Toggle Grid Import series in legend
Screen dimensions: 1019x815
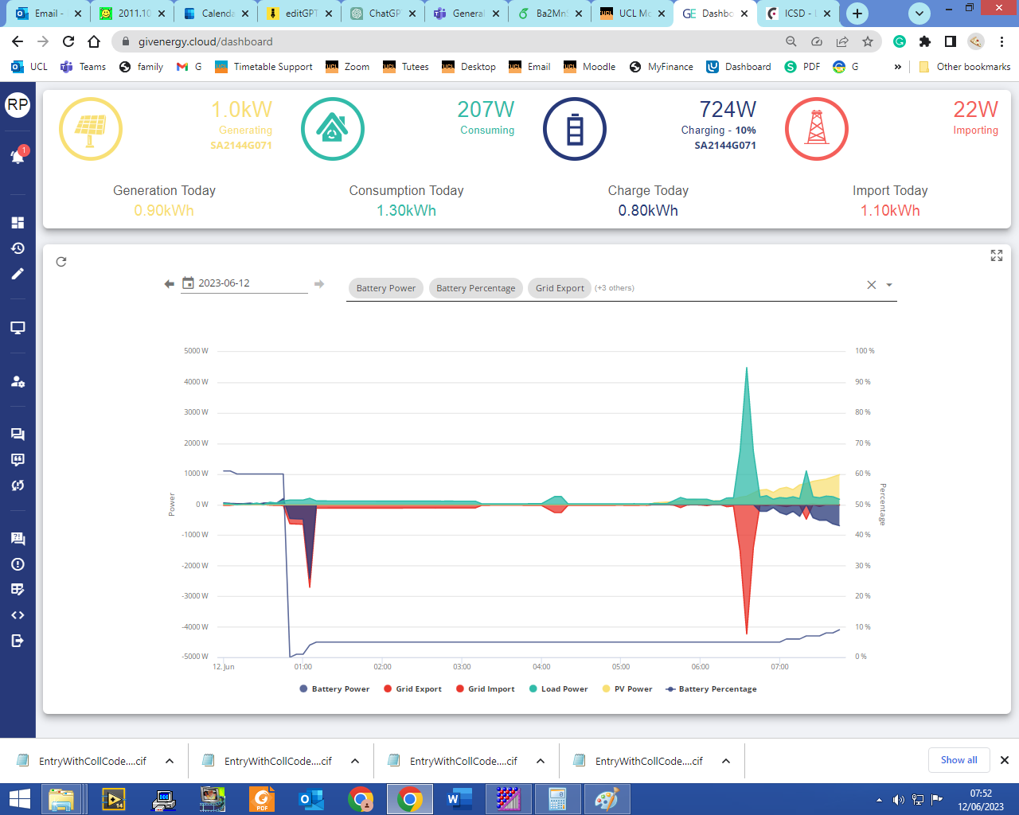[485, 689]
